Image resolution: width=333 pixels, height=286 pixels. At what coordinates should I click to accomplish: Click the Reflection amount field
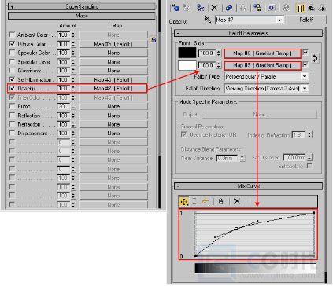click(64, 115)
